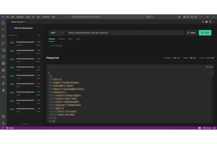Open the File menu
Image resolution: width=217 pixels, height=144 pixels.
[7, 17]
